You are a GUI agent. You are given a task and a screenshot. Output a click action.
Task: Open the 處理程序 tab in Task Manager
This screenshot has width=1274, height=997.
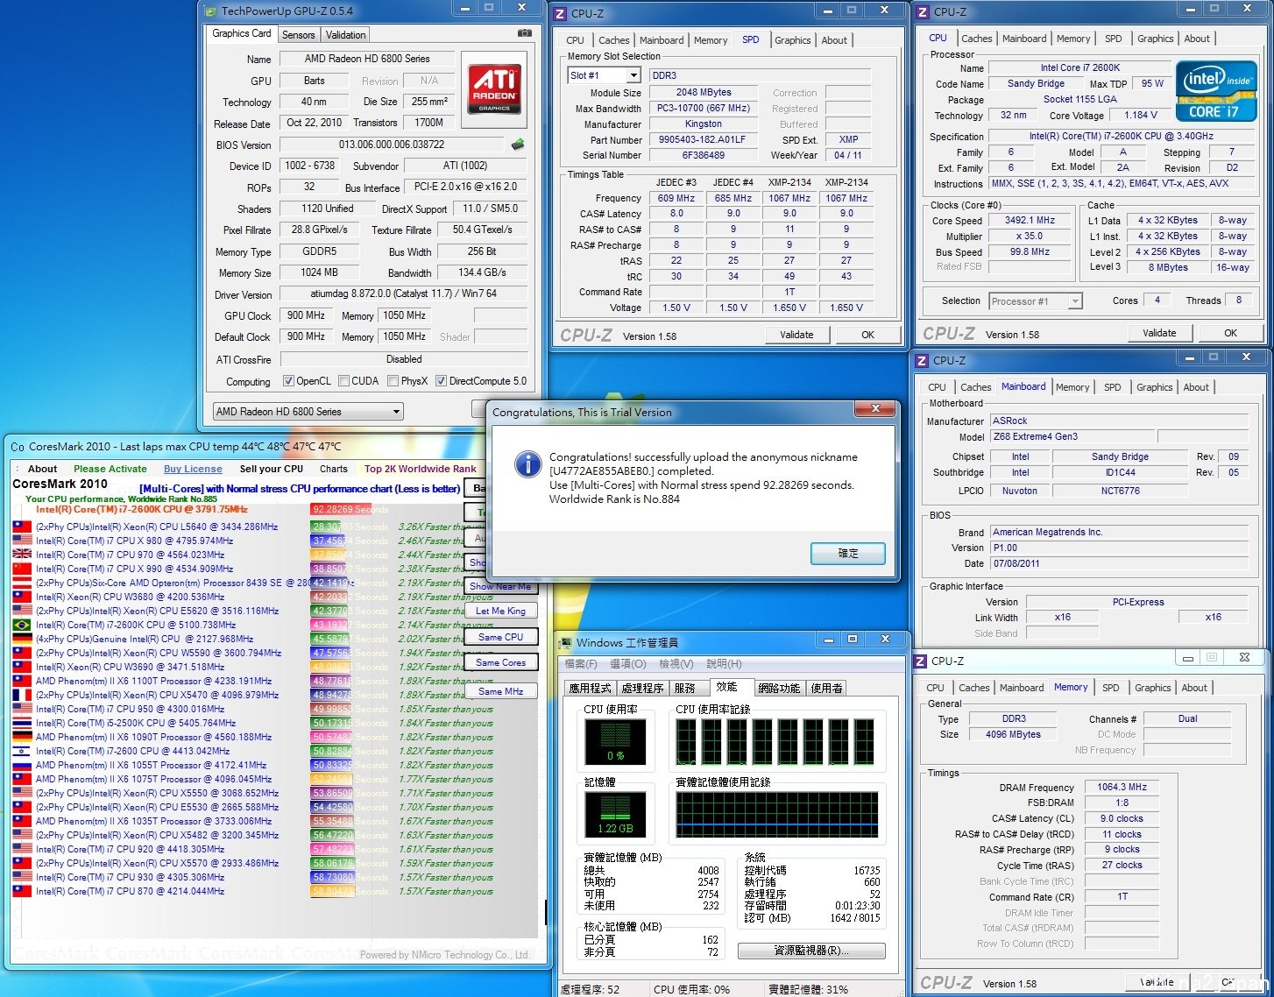pos(642,689)
